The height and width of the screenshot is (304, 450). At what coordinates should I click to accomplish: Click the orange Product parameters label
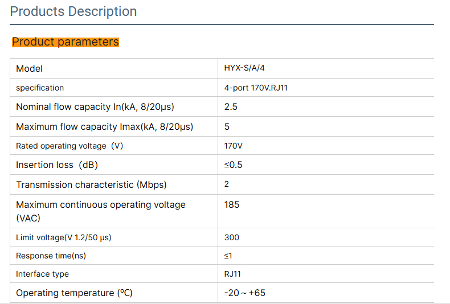66,42
